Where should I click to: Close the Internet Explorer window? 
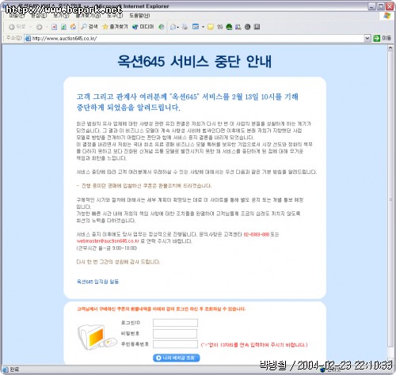390,6
